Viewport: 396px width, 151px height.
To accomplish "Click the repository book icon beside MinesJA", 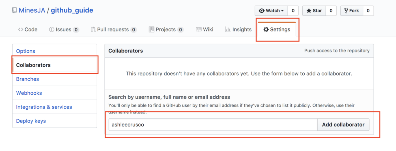I will click(x=14, y=11).
